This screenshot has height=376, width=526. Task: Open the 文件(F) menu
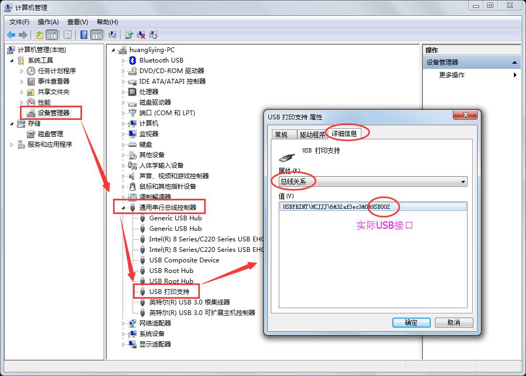pyautogui.click(x=19, y=22)
